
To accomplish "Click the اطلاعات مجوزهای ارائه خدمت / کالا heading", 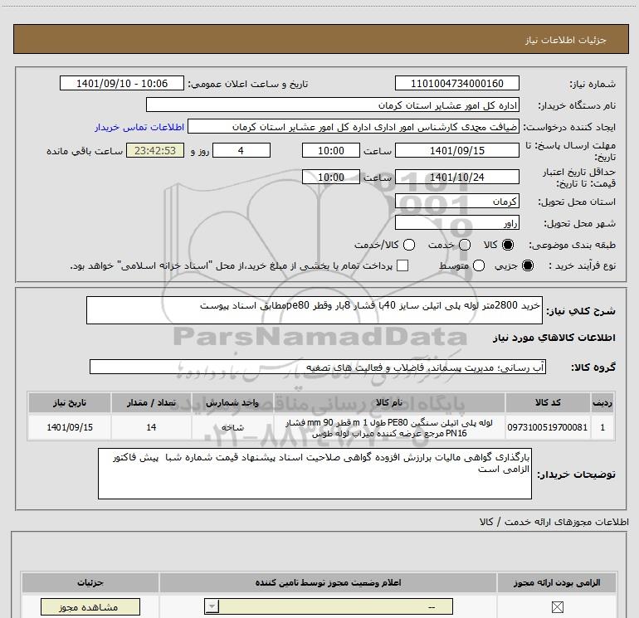I will tap(554, 522).
